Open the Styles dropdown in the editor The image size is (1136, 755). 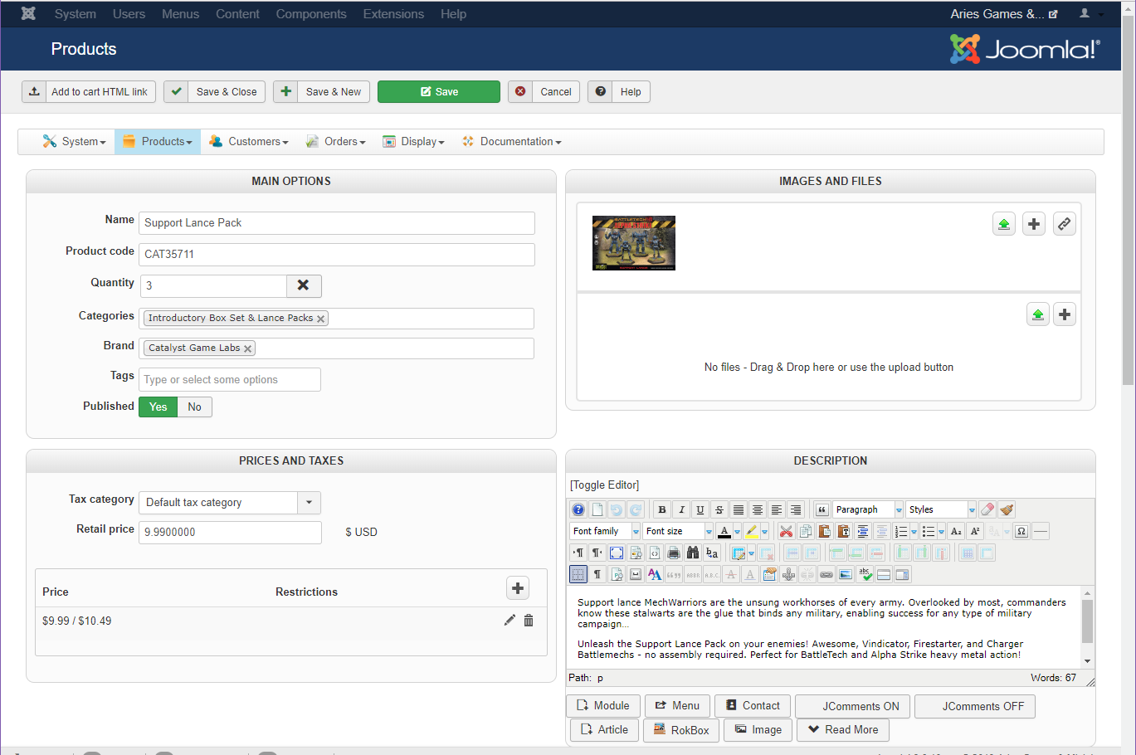(941, 509)
